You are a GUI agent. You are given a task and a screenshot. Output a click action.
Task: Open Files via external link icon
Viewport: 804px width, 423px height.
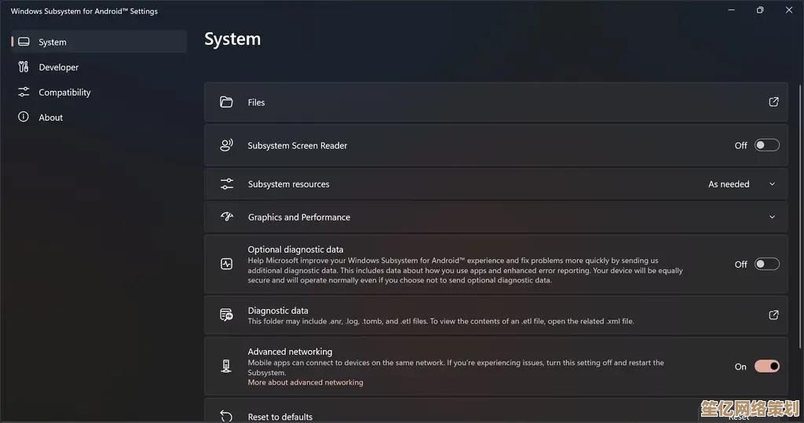(x=773, y=102)
